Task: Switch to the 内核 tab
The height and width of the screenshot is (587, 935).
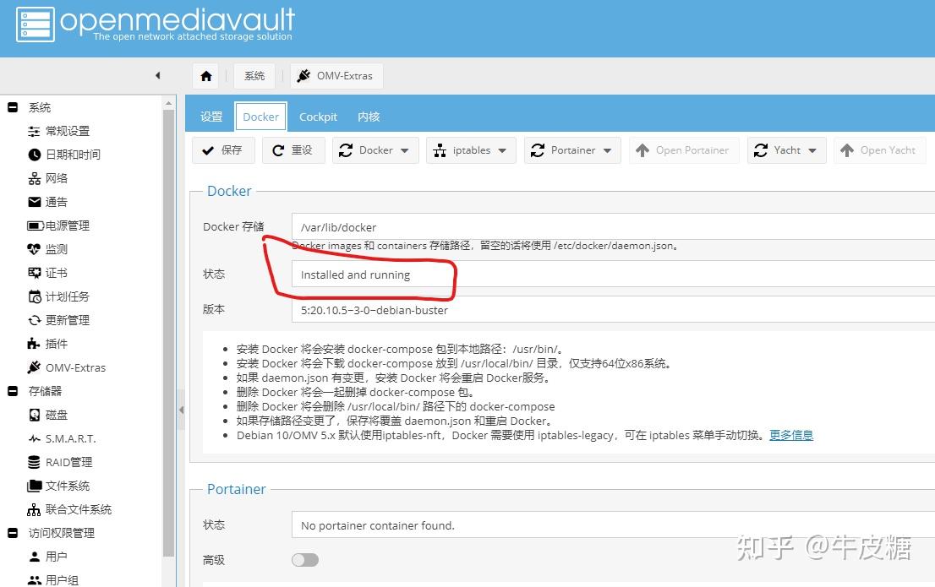Action: (369, 117)
